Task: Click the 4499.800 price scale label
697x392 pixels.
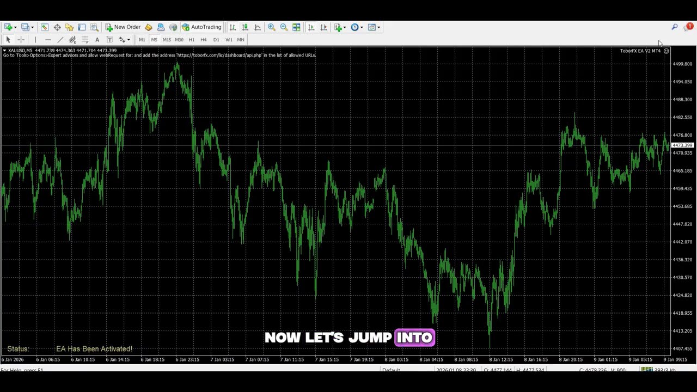Action: 683,64
